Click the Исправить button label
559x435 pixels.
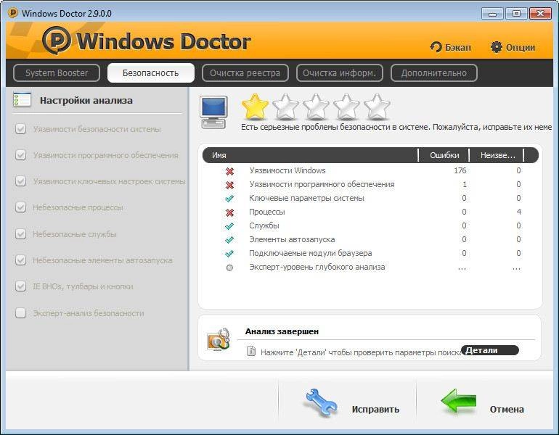[375, 410]
